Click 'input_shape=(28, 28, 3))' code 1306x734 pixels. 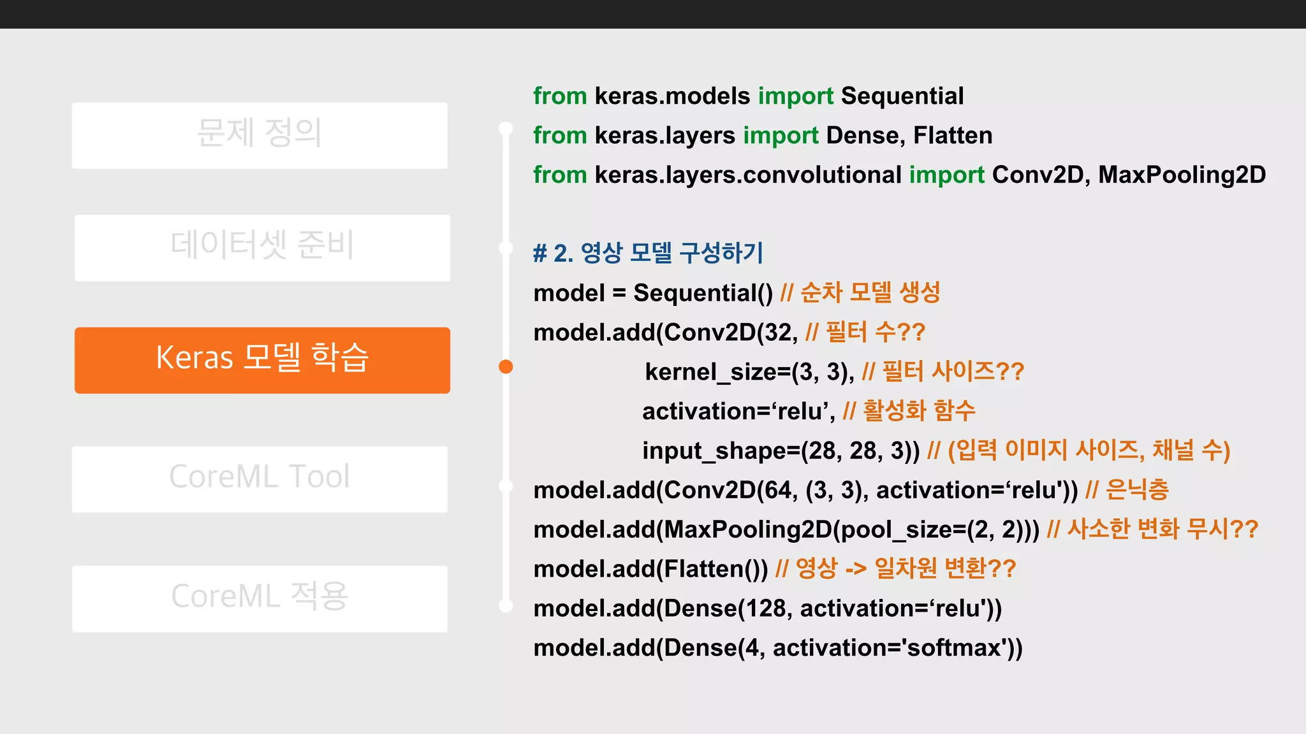(x=781, y=450)
